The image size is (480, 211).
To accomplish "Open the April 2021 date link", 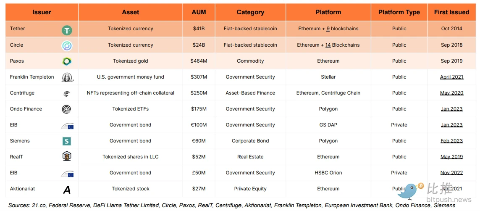I will click(x=451, y=77).
